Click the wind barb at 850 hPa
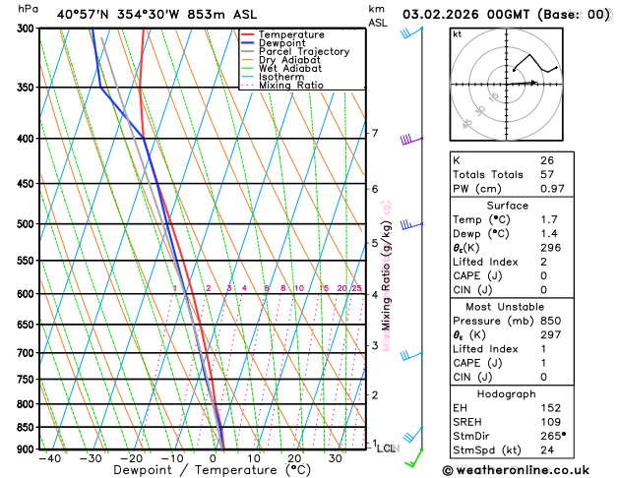619x478 pixels. click(x=413, y=434)
